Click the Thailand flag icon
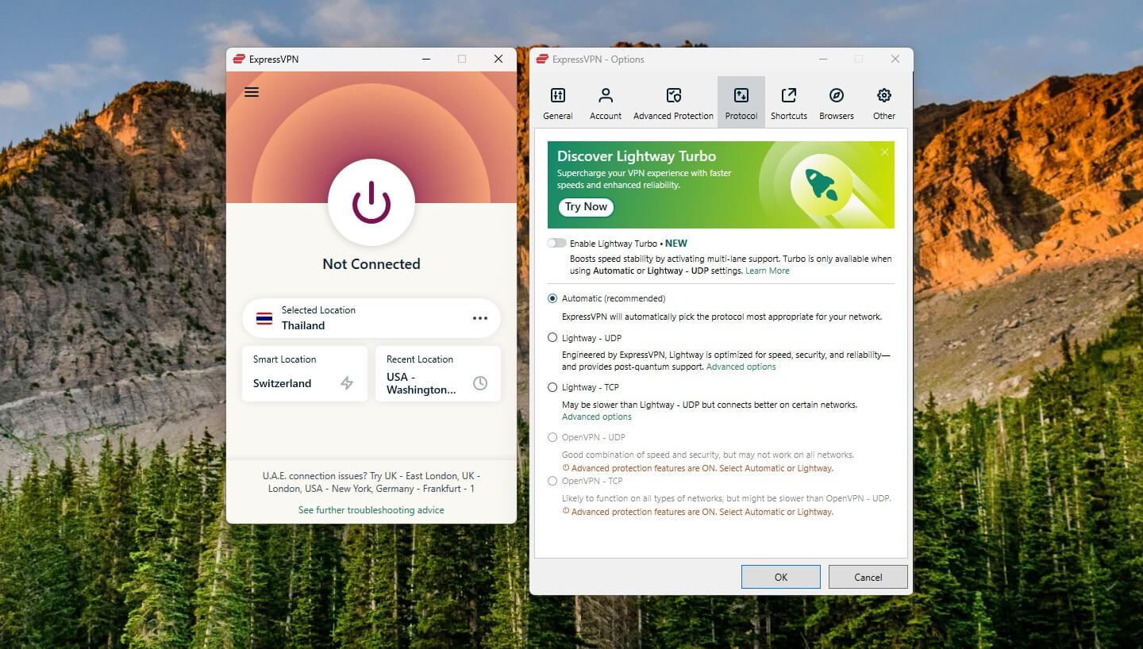This screenshot has width=1143, height=649. [264, 318]
